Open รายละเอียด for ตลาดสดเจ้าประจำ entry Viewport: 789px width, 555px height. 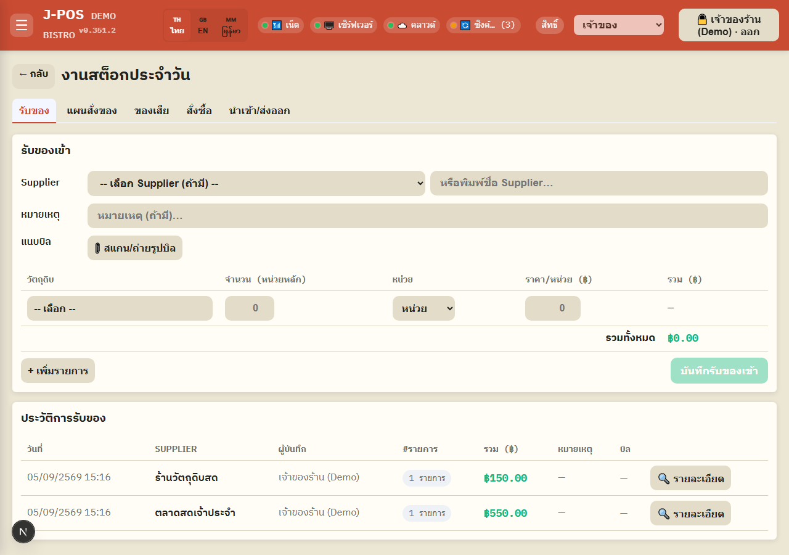pos(690,513)
